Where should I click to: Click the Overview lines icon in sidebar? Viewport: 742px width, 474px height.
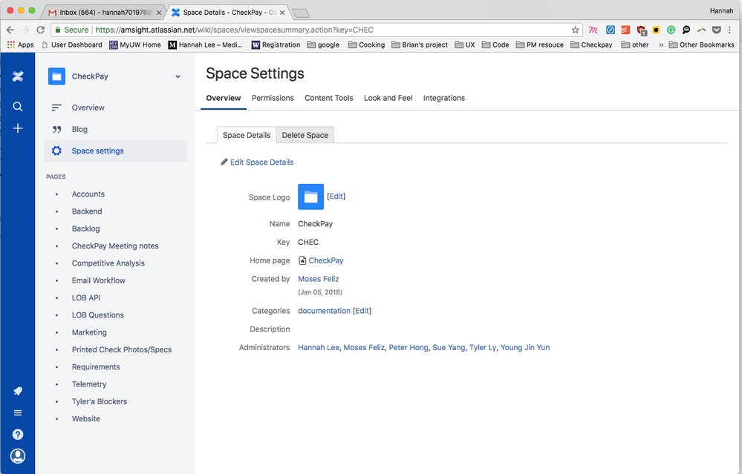coord(56,108)
